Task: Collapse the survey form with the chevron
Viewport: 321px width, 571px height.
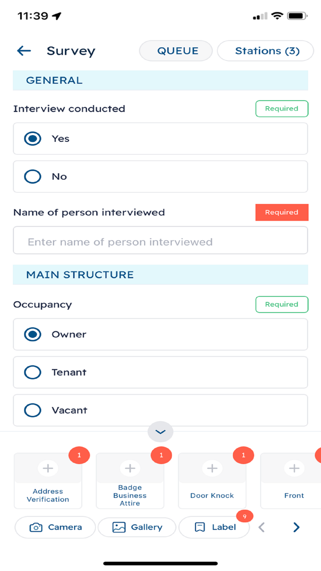Action: pyautogui.click(x=160, y=431)
